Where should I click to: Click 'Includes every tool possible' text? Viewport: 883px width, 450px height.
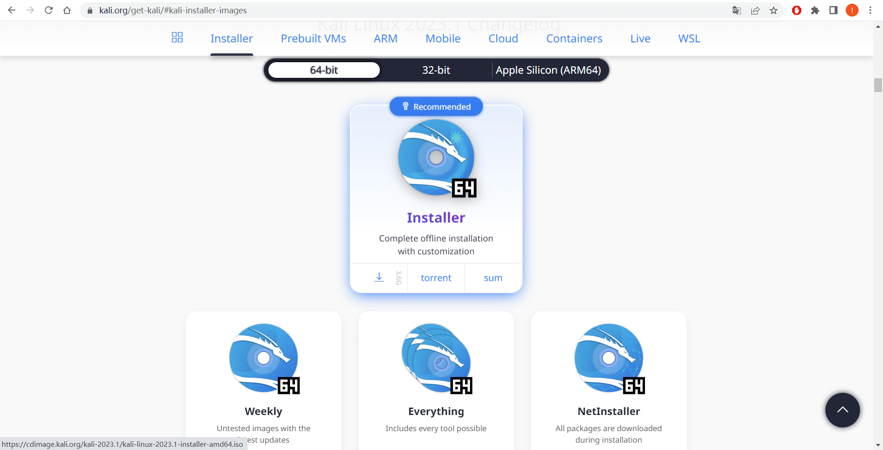click(x=436, y=428)
